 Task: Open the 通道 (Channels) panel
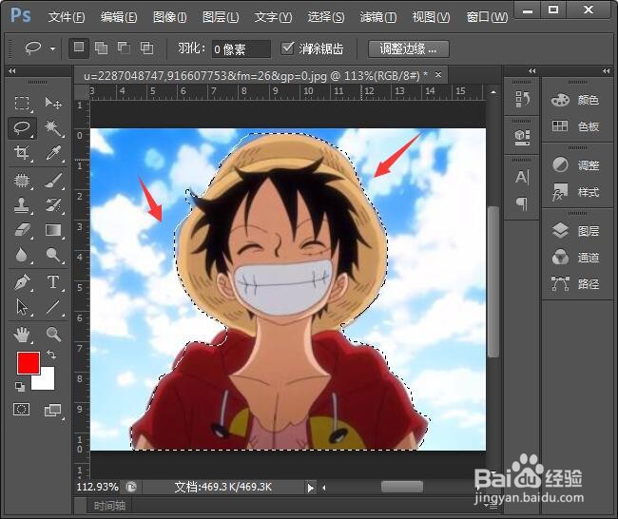coord(575,258)
